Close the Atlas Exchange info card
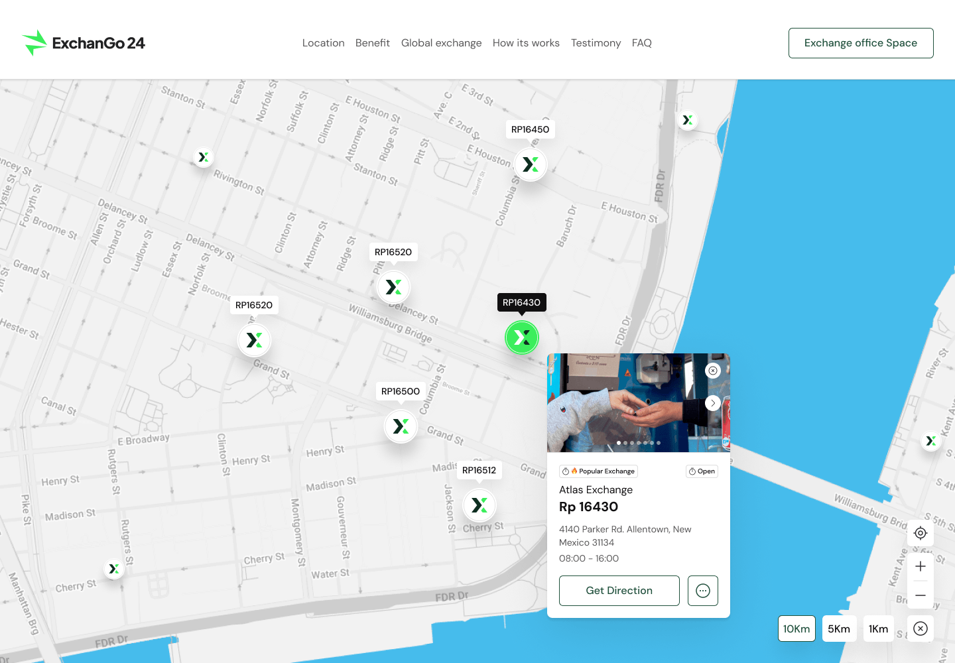Screen dimensions: 955x663 (713, 371)
